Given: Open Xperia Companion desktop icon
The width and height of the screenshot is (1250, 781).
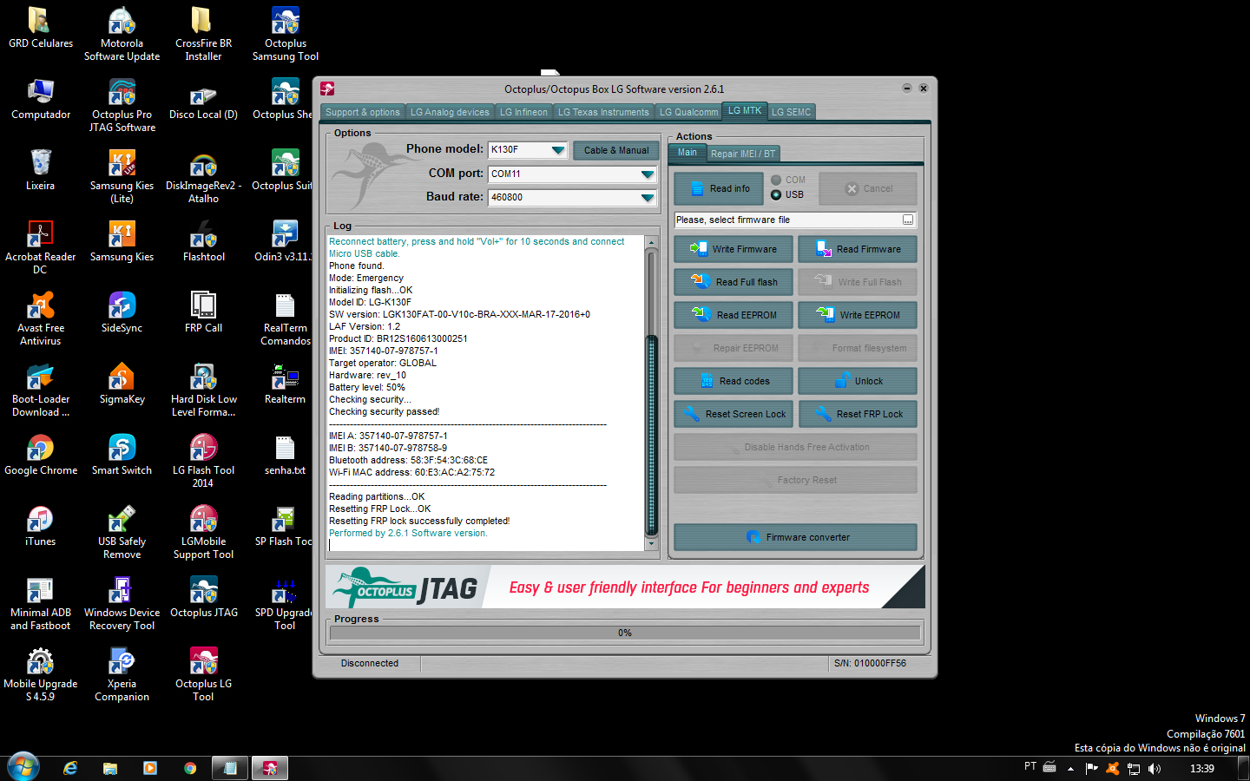Looking at the screenshot, I should (x=122, y=675).
